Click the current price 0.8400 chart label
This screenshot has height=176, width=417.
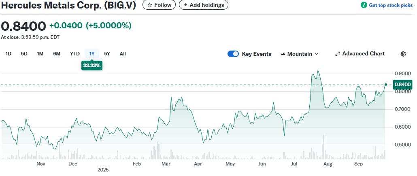click(403, 85)
